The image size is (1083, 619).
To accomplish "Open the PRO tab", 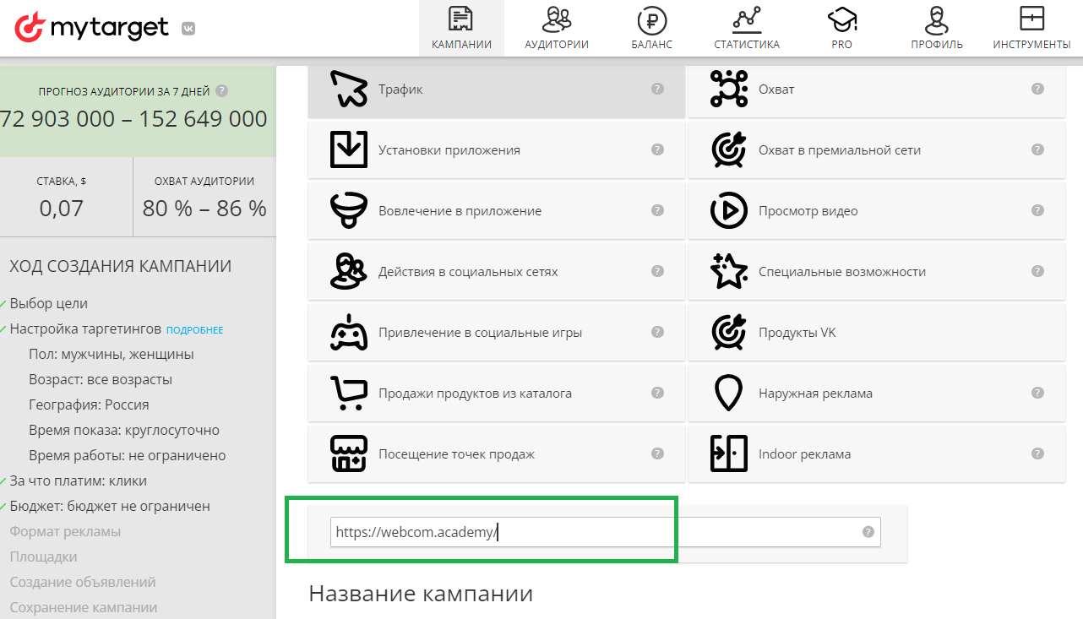I will click(x=842, y=29).
